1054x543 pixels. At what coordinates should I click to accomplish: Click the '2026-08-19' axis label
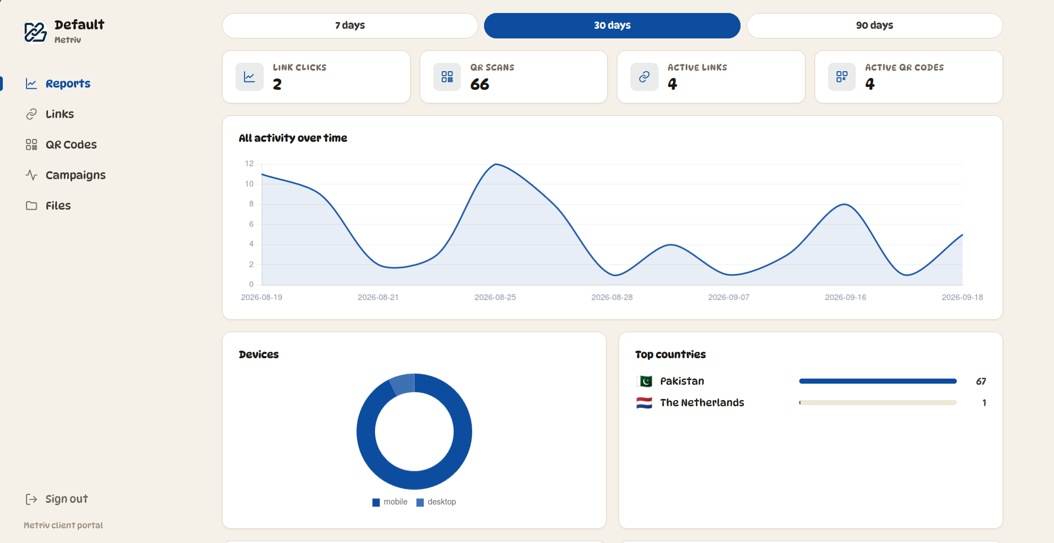pyautogui.click(x=262, y=297)
